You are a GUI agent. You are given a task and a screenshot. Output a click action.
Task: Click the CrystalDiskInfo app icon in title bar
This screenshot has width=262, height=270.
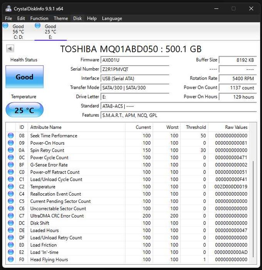point(8,8)
